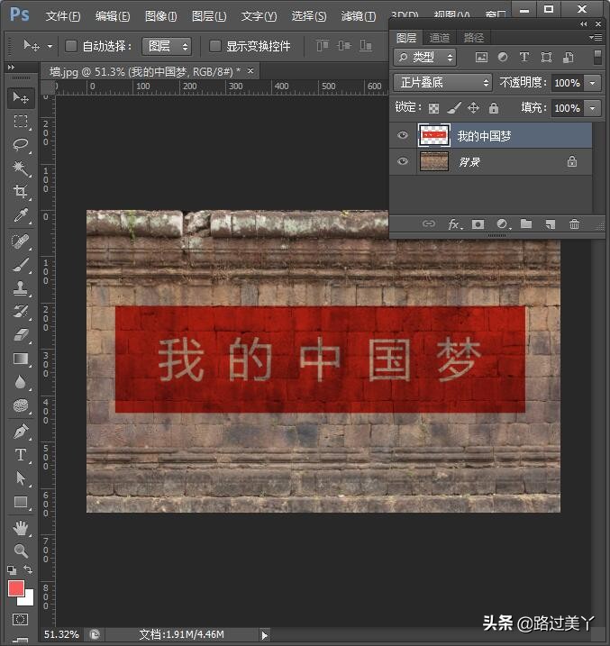Select the Eraser tool

21,335
